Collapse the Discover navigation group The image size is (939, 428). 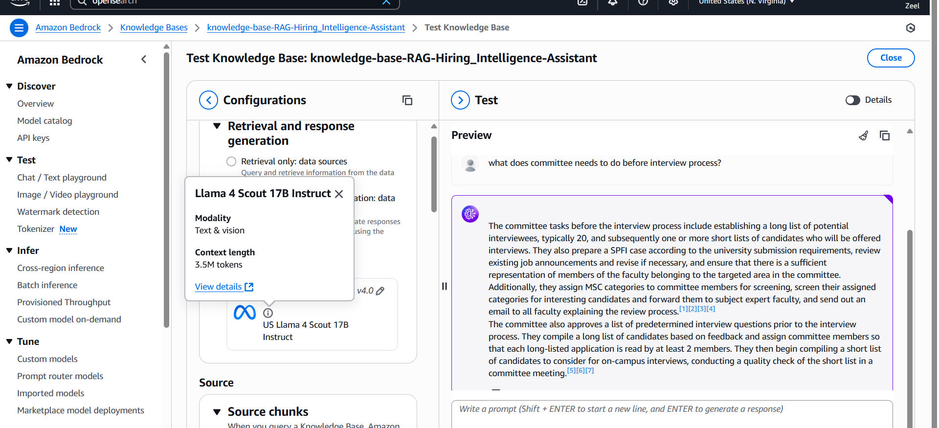pyautogui.click(x=9, y=86)
